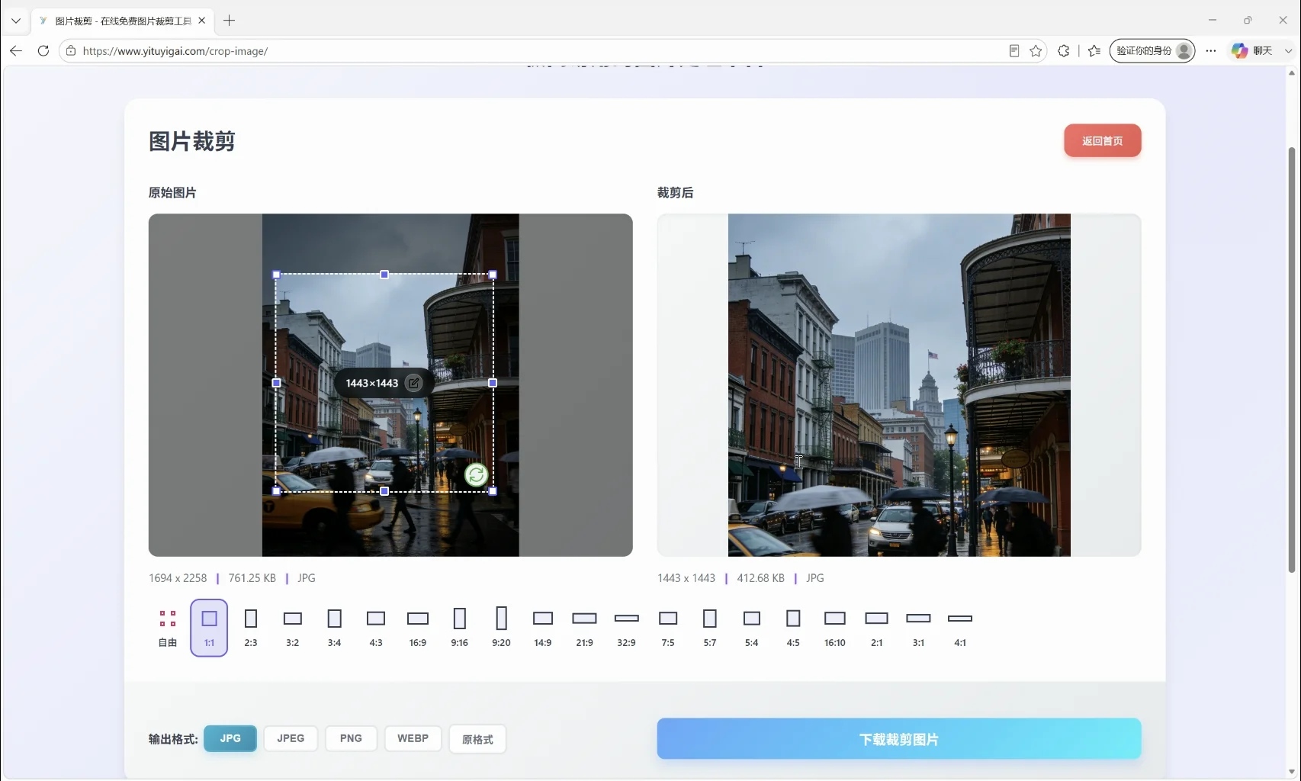Select the 14:9 crop ratio
1301x781 pixels.
[543, 628]
